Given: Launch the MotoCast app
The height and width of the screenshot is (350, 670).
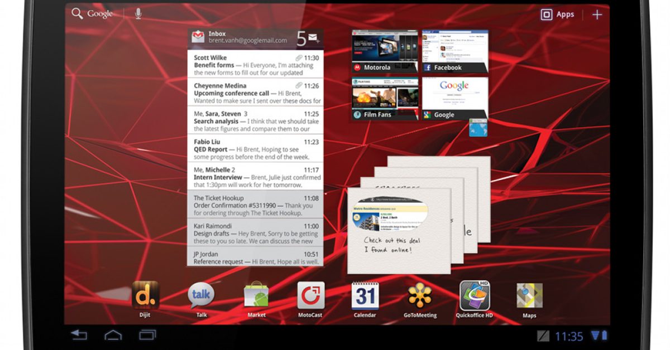Looking at the screenshot, I should pyautogui.click(x=310, y=296).
